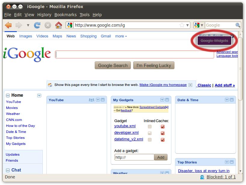Dismiss the Spreadsheet Gadgets notice [x]

pos(167,107)
